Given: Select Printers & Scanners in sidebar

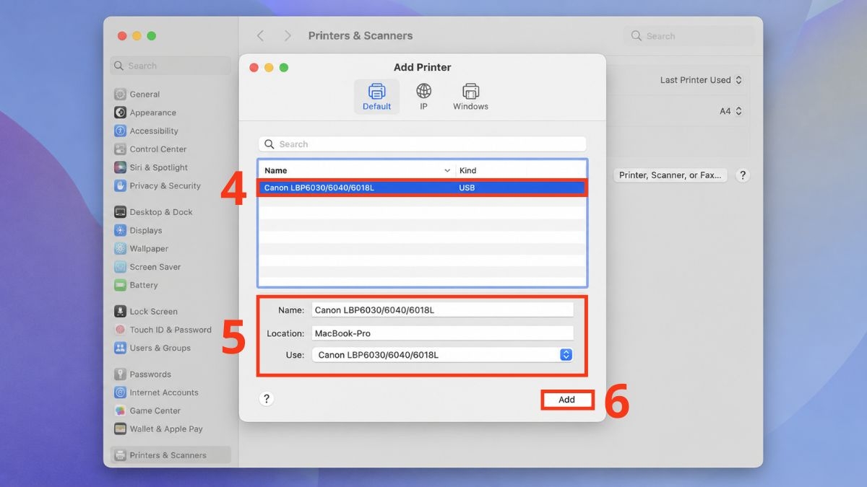Looking at the screenshot, I should tap(170, 455).
